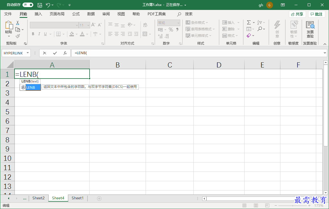Click the Undo arrow icon
Viewport: 329px width, 209px height.
coord(48,5)
